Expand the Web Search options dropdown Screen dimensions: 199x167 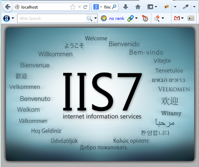pyautogui.click(x=96, y=18)
